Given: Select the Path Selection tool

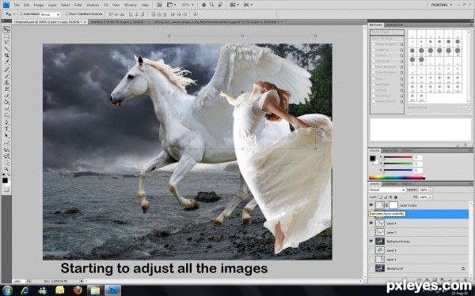Looking at the screenshot, I should (6, 136).
